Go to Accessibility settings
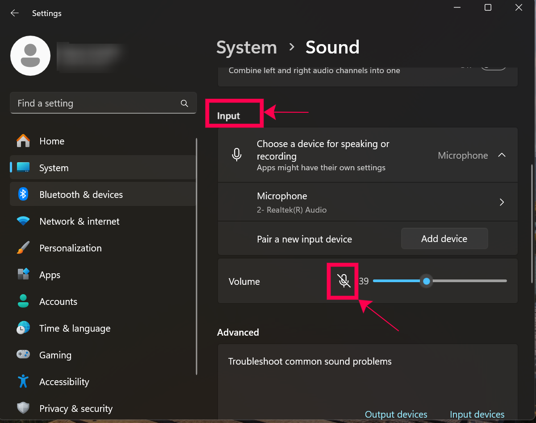 tap(103, 382)
